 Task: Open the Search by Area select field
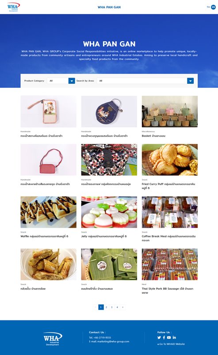point(145,81)
